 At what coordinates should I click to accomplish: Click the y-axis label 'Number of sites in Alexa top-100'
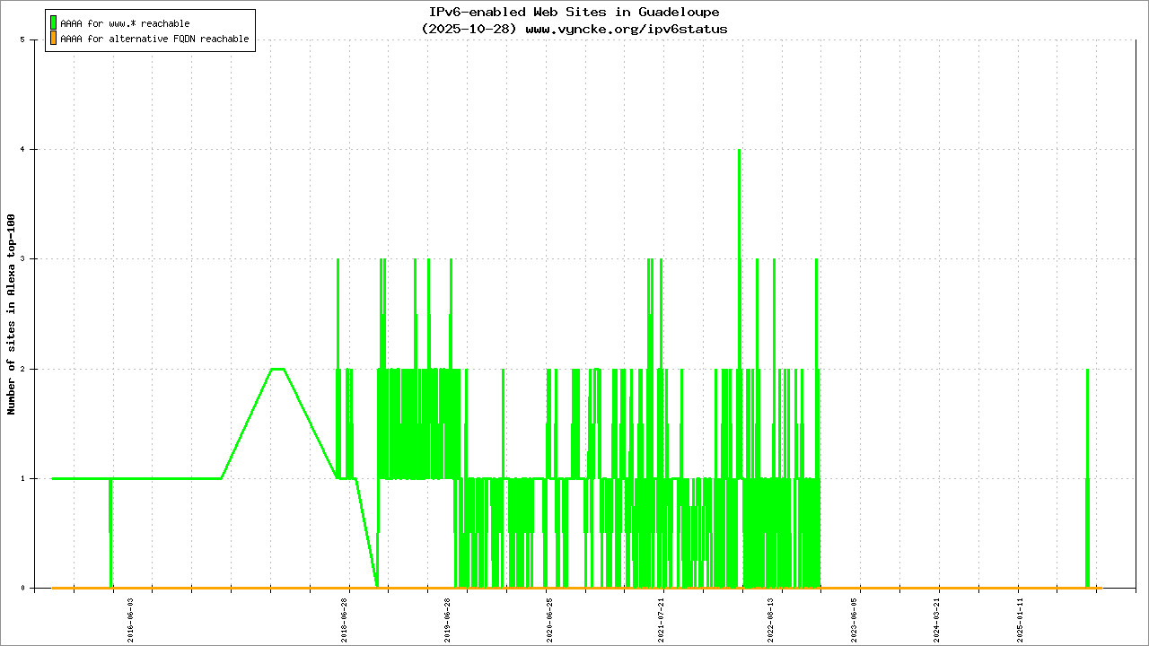pos(12,314)
